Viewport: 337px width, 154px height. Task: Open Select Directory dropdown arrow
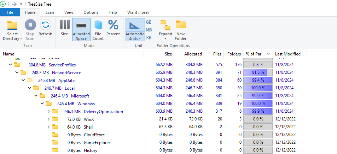tap(21, 38)
